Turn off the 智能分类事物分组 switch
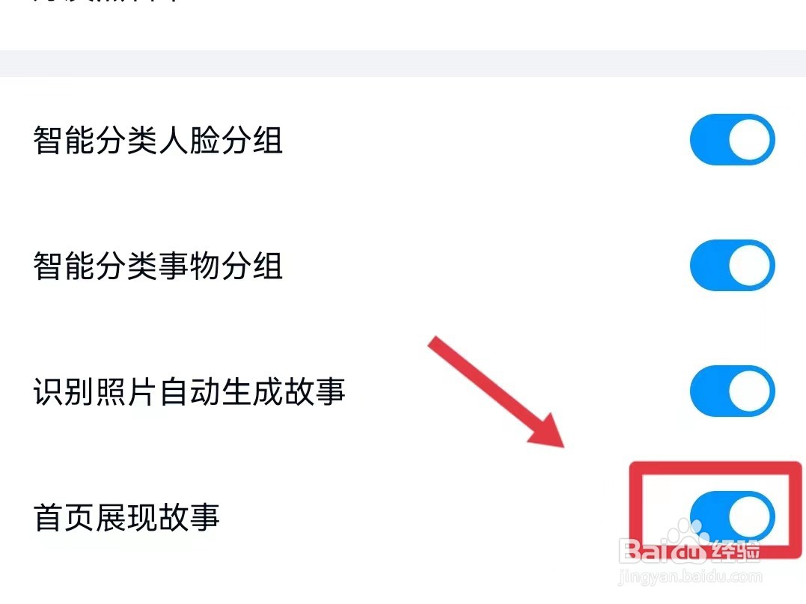The width and height of the screenshot is (806, 604). 733,265
